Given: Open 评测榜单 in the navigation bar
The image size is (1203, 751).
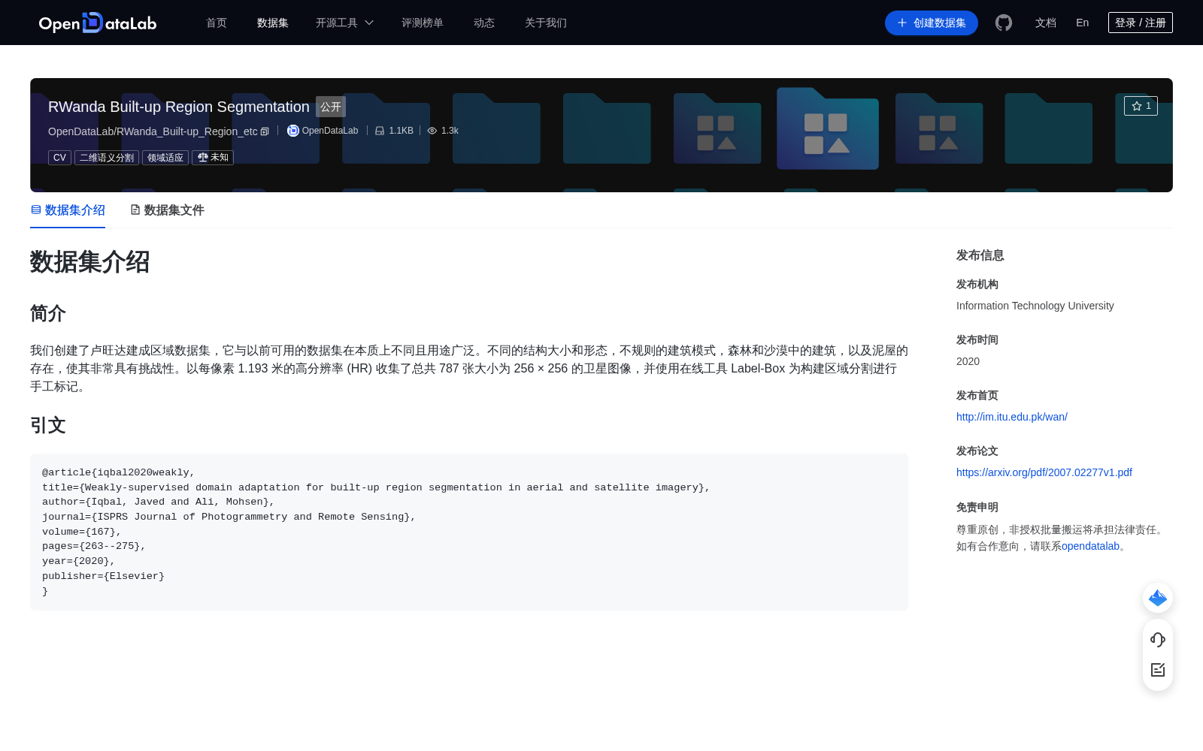Looking at the screenshot, I should (423, 23).
